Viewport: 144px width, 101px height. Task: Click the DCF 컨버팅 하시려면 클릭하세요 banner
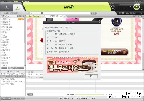[114, 52]
